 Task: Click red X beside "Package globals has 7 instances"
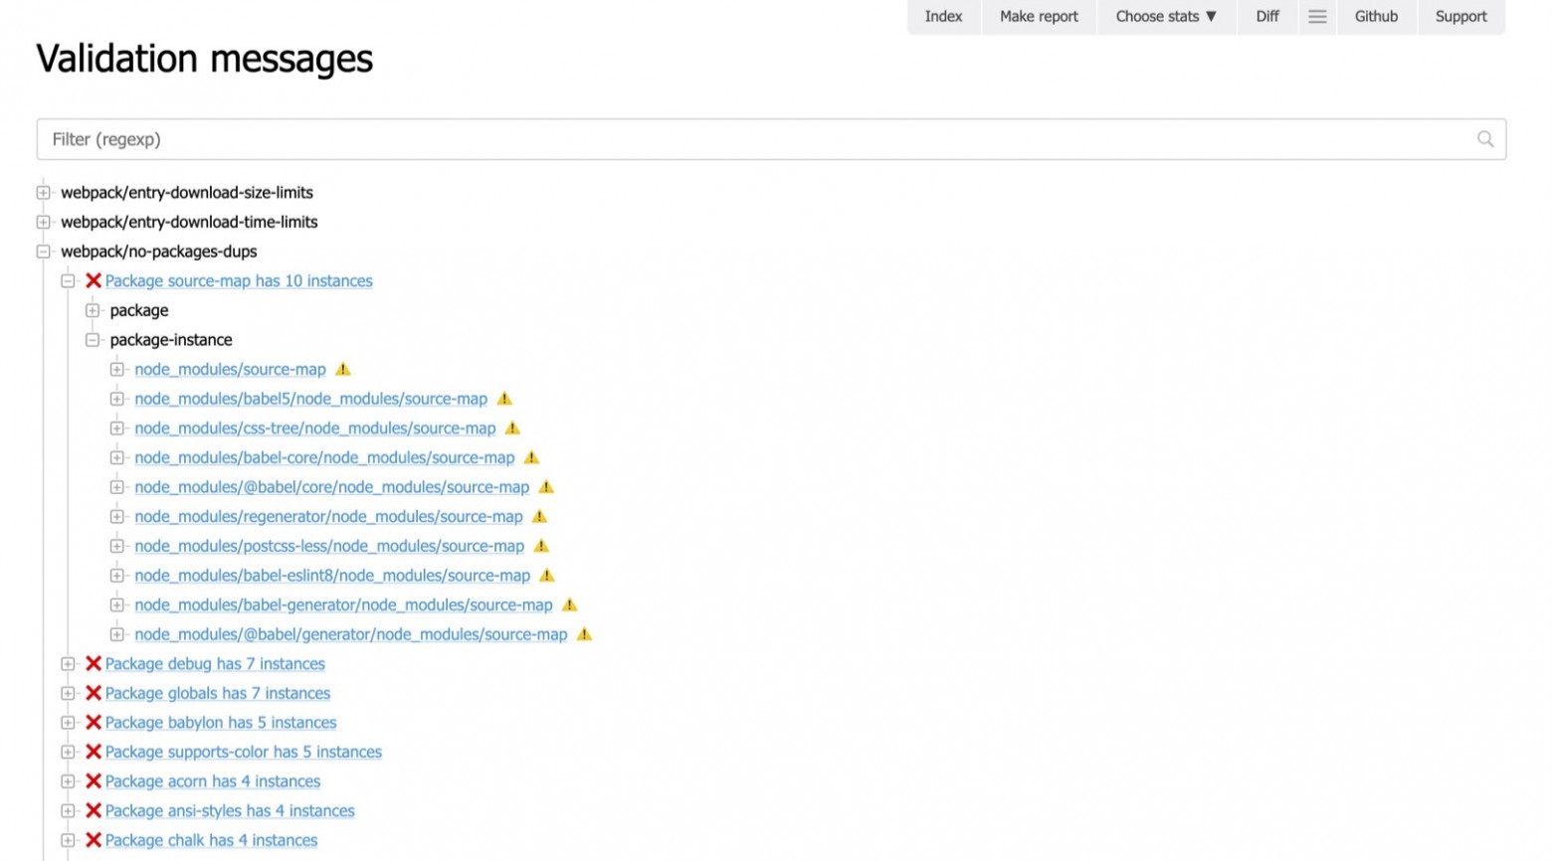tap(95, 693)
